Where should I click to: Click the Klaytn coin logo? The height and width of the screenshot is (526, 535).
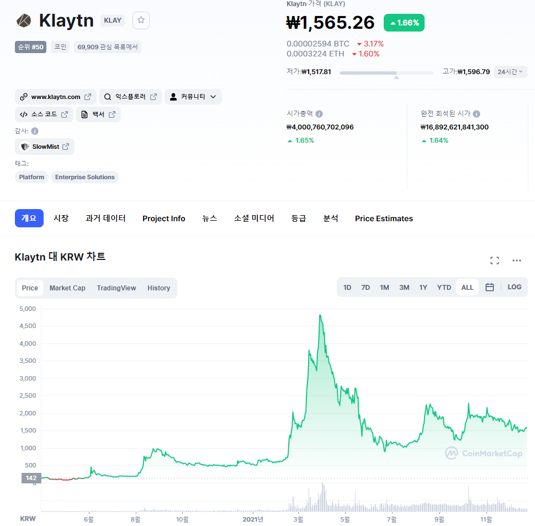pyautogui.click(x=24, y=20)
